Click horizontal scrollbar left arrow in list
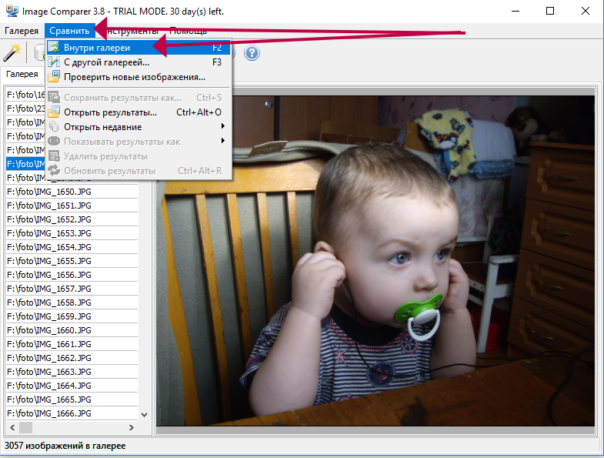 coord(12,427)
